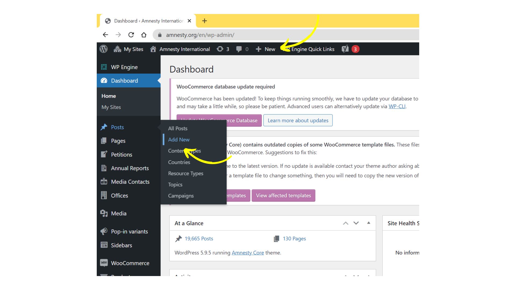Open the 19,665 Posts link

tap(199, 238)
